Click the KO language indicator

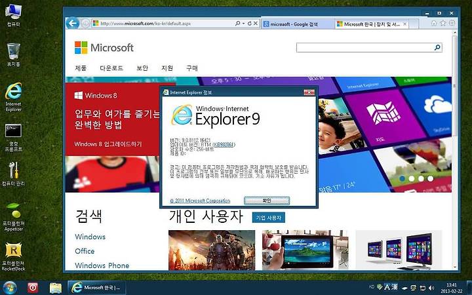click(x=372, y=287)
